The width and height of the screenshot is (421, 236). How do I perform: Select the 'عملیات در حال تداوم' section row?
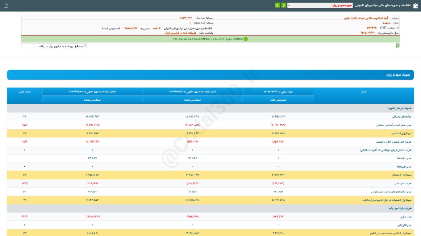pos(210,109)
